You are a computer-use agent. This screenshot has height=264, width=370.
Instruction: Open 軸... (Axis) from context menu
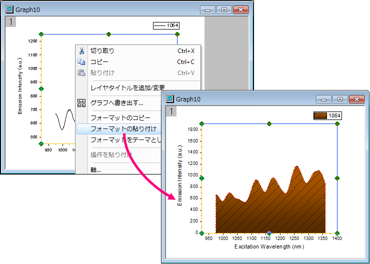pos(96,169)
